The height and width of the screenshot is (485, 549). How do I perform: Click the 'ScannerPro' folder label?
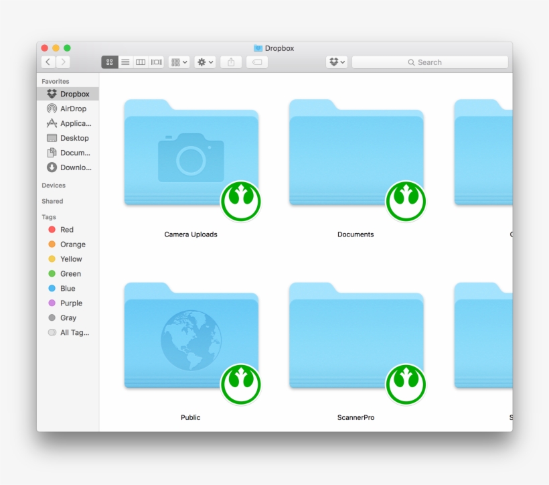[356, 417]
